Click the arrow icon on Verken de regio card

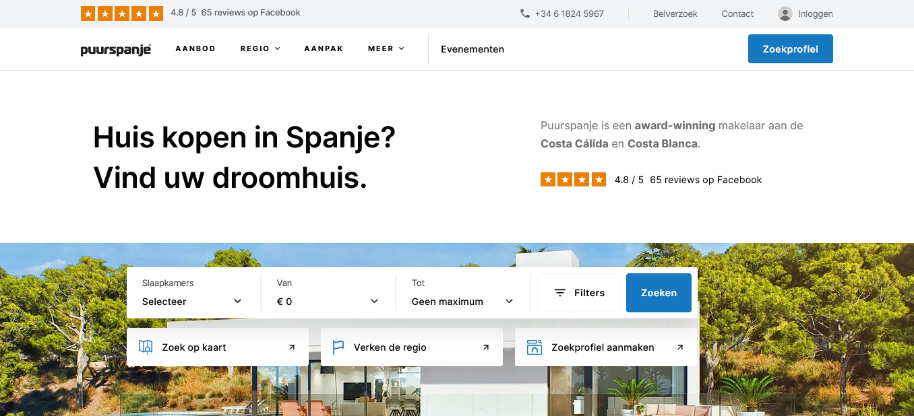click(486, 347)
